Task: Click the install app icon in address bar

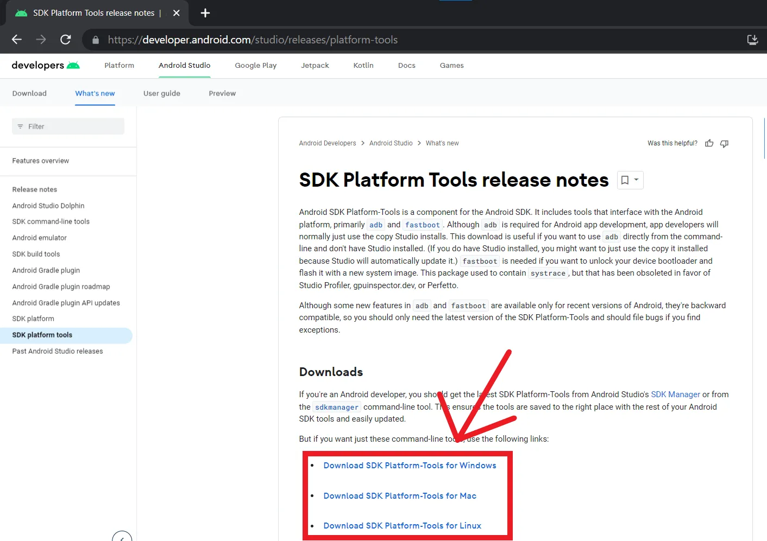Action: (752, 40)
